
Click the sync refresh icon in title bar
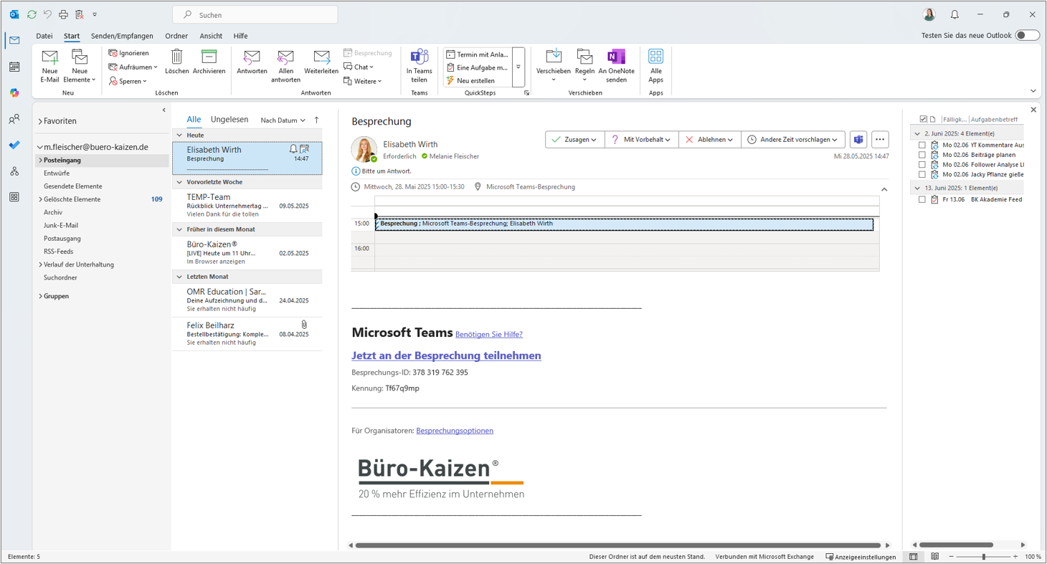(x=32, y=14)
